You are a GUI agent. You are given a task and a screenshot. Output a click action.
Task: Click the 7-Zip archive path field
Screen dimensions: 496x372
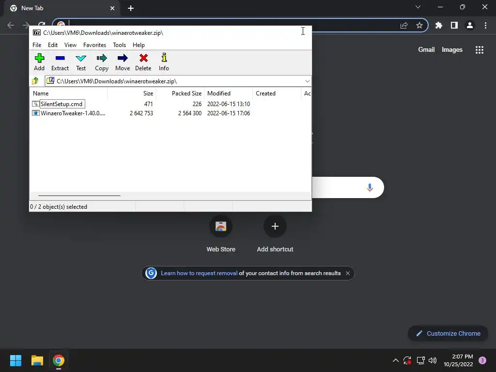coord(178,81)
